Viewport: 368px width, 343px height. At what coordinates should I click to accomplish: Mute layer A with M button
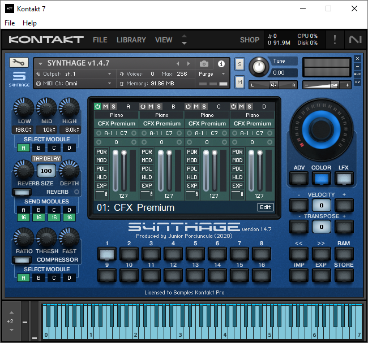click(x=106, y=107)
